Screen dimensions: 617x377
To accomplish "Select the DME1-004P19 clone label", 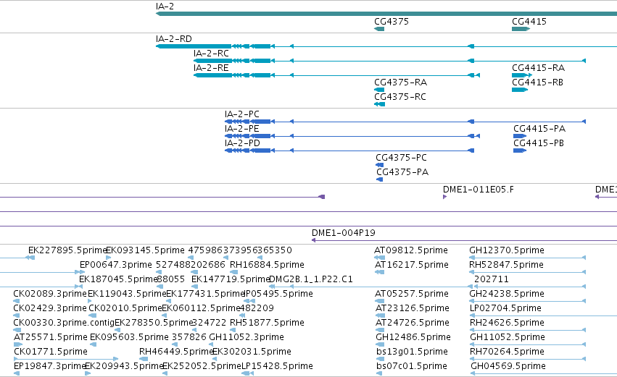I will tap(343, 233).
